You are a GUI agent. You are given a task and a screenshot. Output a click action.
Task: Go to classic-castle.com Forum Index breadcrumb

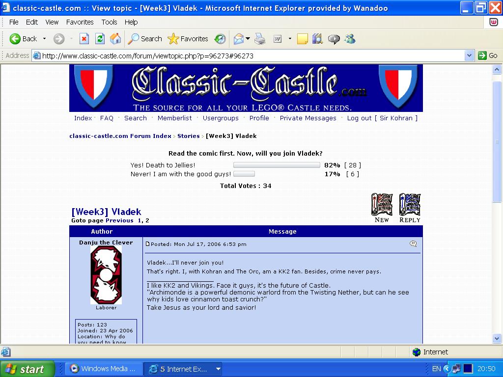[x=120, y=136]
